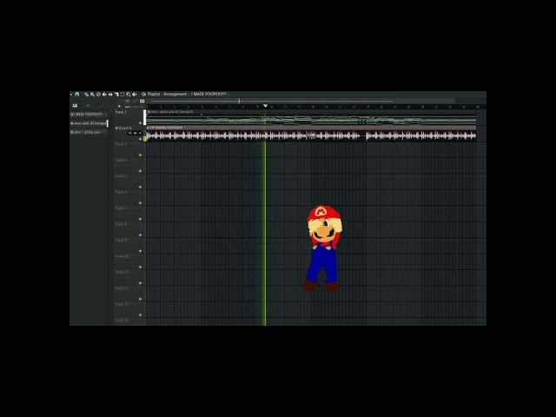
Task: Mute Track 1 with its green dot
Action: (140, 123)
